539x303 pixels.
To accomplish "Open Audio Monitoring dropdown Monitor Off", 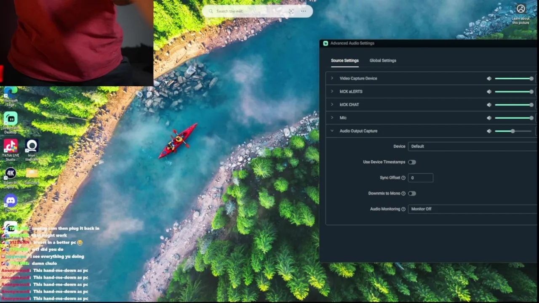I will (473, 209).
